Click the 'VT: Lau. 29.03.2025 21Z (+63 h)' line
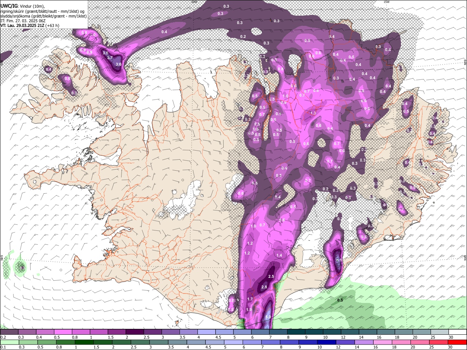This screenshot has height=350, width=467. point(30,26)
